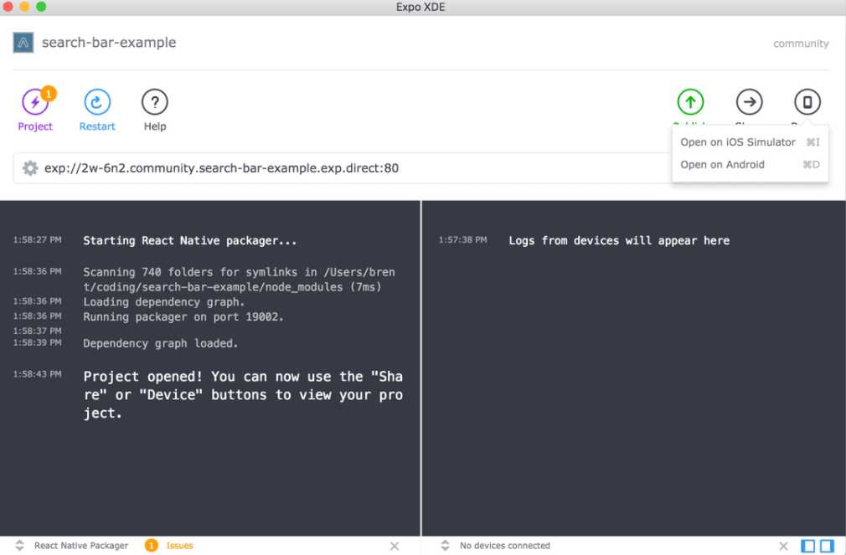Open Help via the question mark icon
The height and width of the screenshot is (555, 846).
coord(155,101)
